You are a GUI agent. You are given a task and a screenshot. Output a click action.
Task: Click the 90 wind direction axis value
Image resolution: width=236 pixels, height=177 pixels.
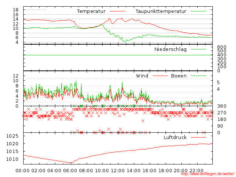click(x=220, y=126)
